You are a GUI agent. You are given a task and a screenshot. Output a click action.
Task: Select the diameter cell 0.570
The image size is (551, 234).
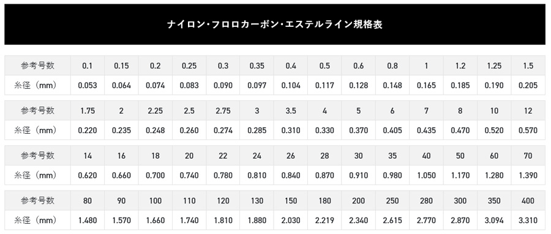(528, 131)
